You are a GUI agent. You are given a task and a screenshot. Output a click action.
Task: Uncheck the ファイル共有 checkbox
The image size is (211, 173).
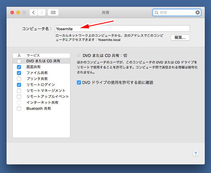19,73
